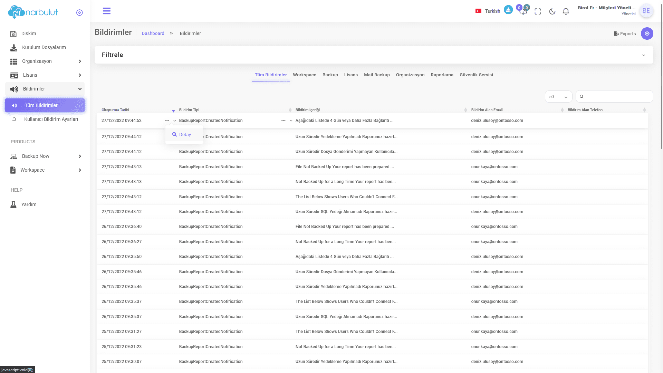Click the blue download icon in header

pyautogui.click(x=508, y=10)
